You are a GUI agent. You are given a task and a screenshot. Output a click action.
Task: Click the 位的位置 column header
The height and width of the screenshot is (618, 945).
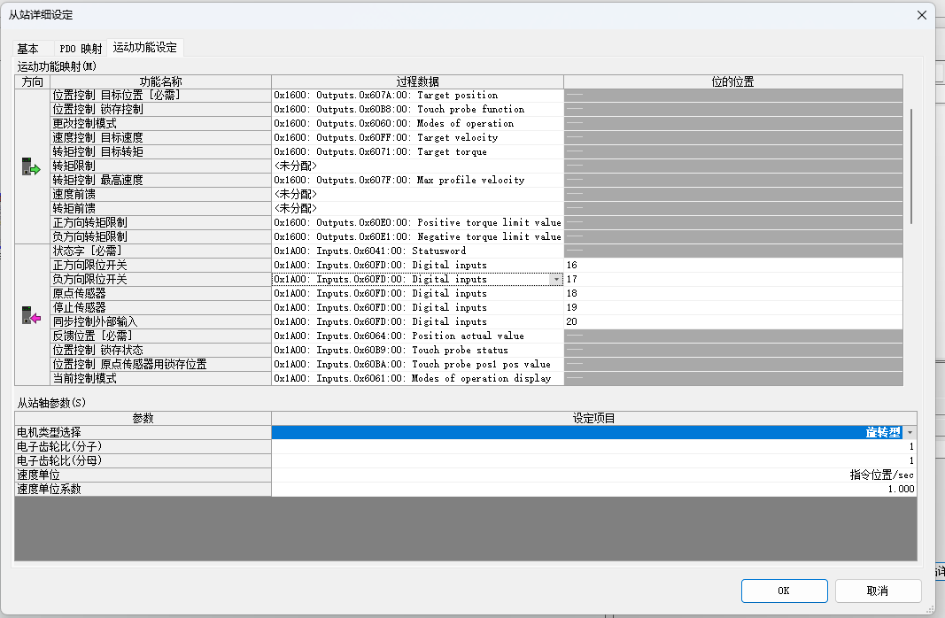[x=732, y=81]
